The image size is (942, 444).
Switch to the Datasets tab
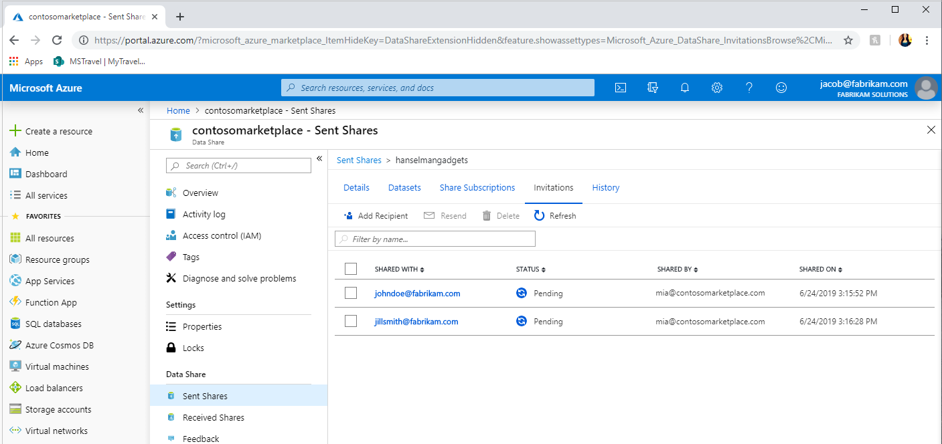(x=404, y=188)
